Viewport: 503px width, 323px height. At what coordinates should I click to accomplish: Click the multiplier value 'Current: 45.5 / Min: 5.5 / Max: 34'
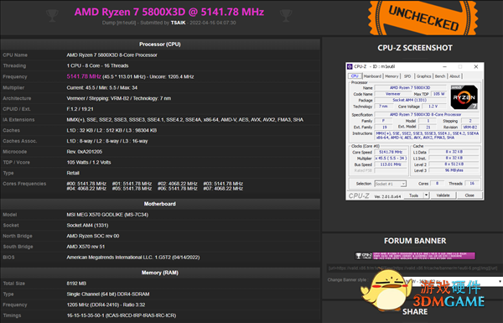click(x=102, y=87)
